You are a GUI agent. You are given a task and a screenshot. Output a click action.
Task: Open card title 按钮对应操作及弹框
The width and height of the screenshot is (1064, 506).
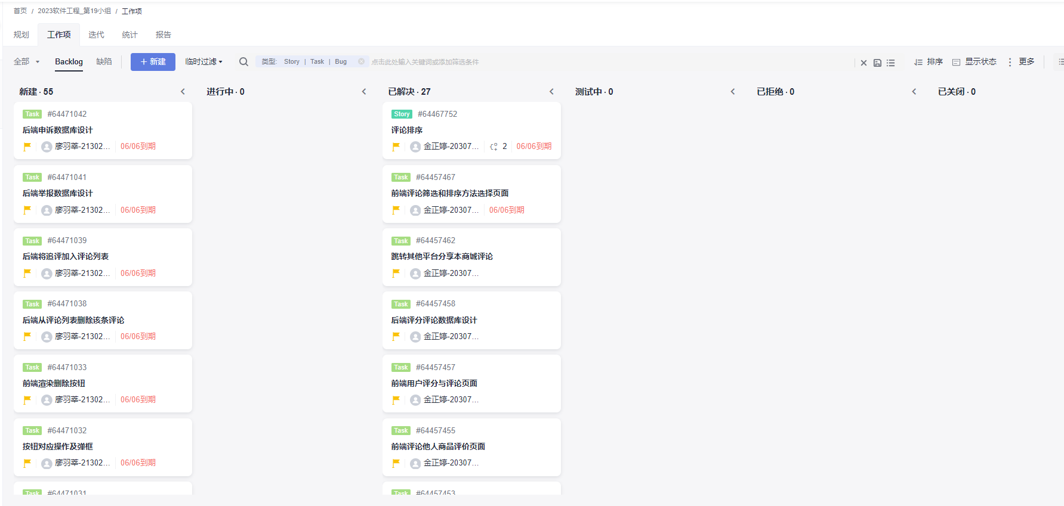pyautogui.click(x=58, y=446)
